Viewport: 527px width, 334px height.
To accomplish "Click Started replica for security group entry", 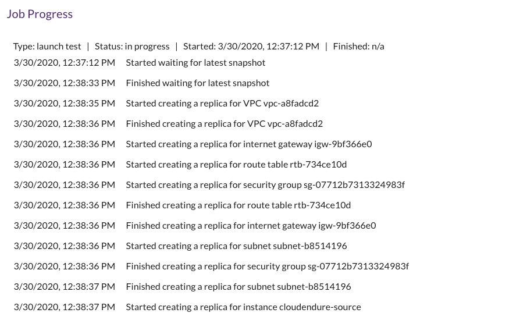I will 265,185.
